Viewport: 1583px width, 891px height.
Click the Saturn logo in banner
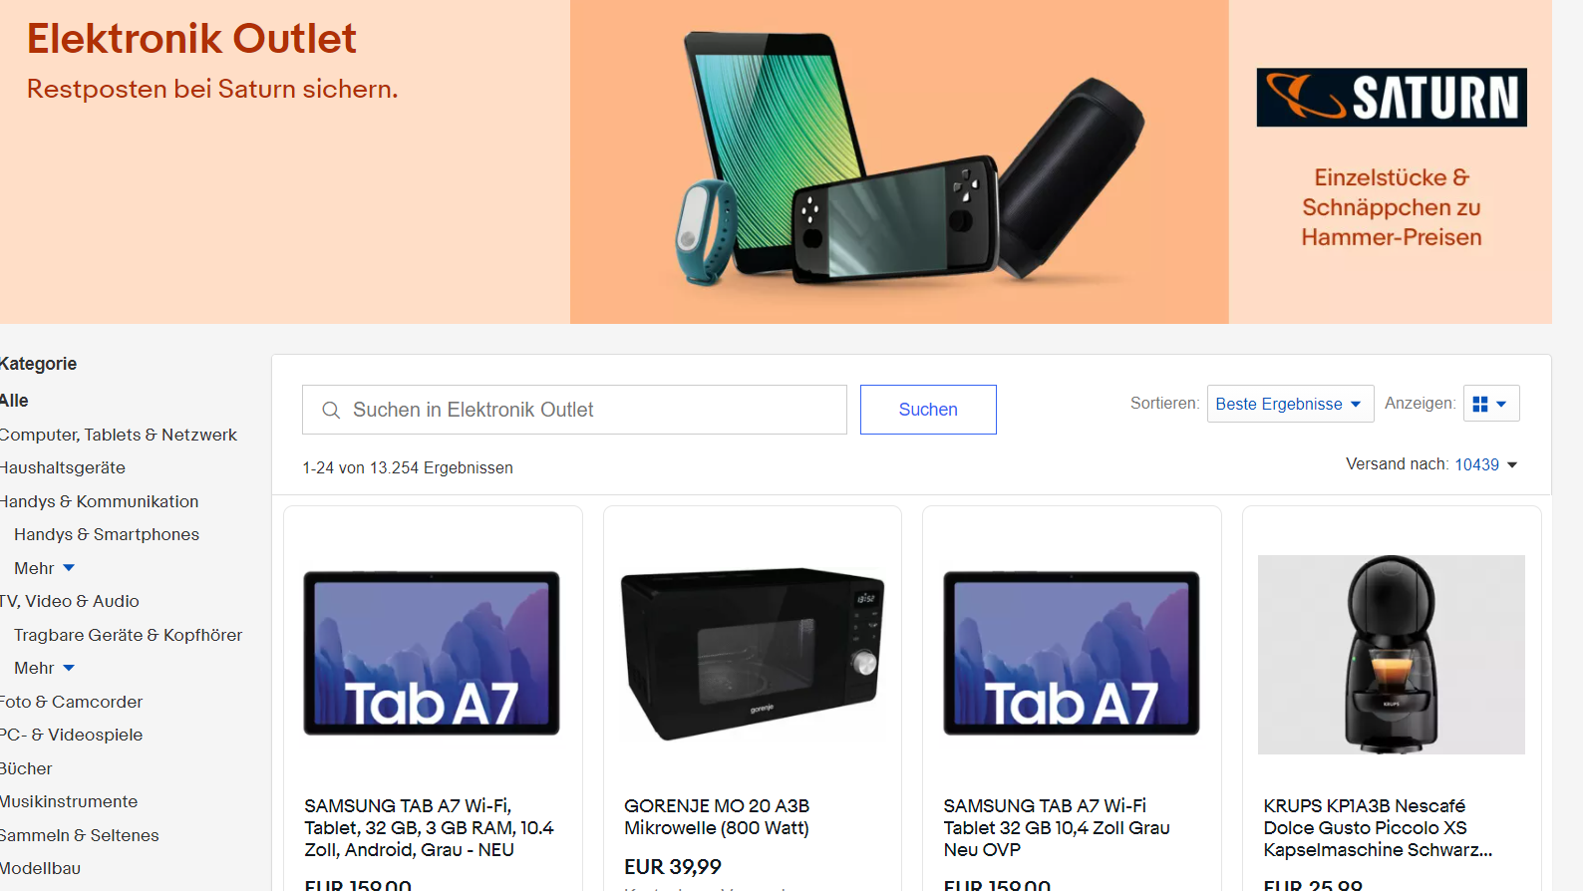point(1392,98)
